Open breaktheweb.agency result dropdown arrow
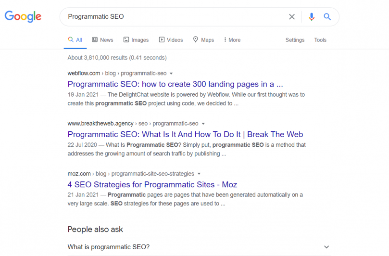Screen dimensions: 389x256 coord(203,124)
